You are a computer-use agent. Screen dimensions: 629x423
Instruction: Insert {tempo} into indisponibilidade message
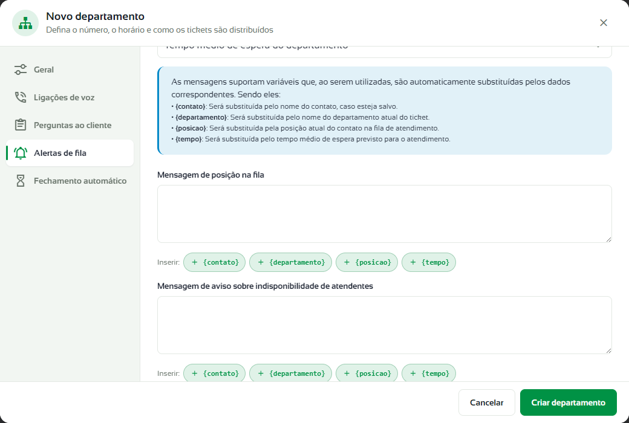(429, 373)
